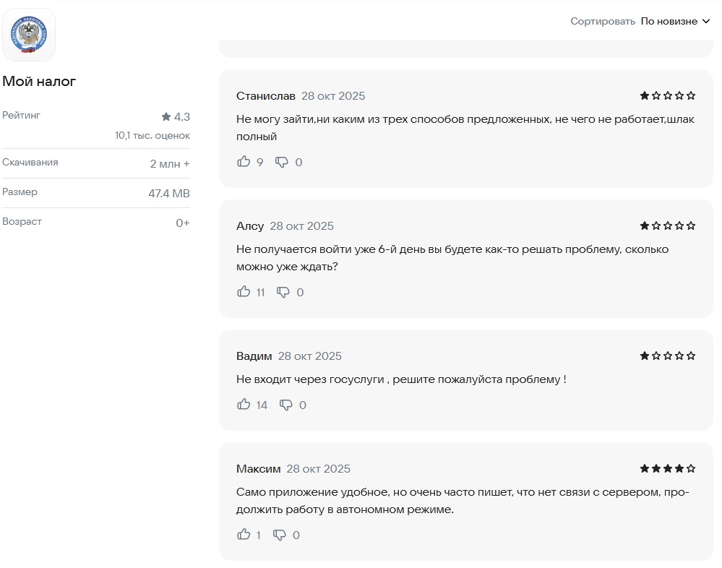The image size is (722, 568).
Task: Click reviewer name Вадим
Action: (x=254, y=356)
